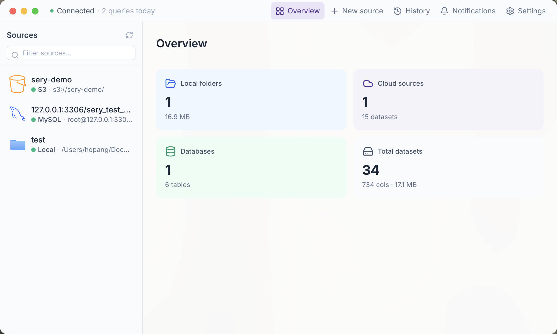Open the History tab
The height and width of the screenshot is (334, 557).
pos(411,11)
